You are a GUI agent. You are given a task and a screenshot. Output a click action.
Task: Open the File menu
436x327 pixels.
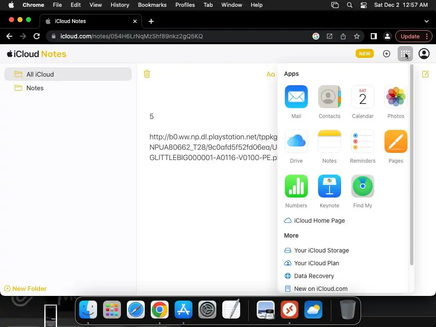pyautogui.click(x=57, y=5)
